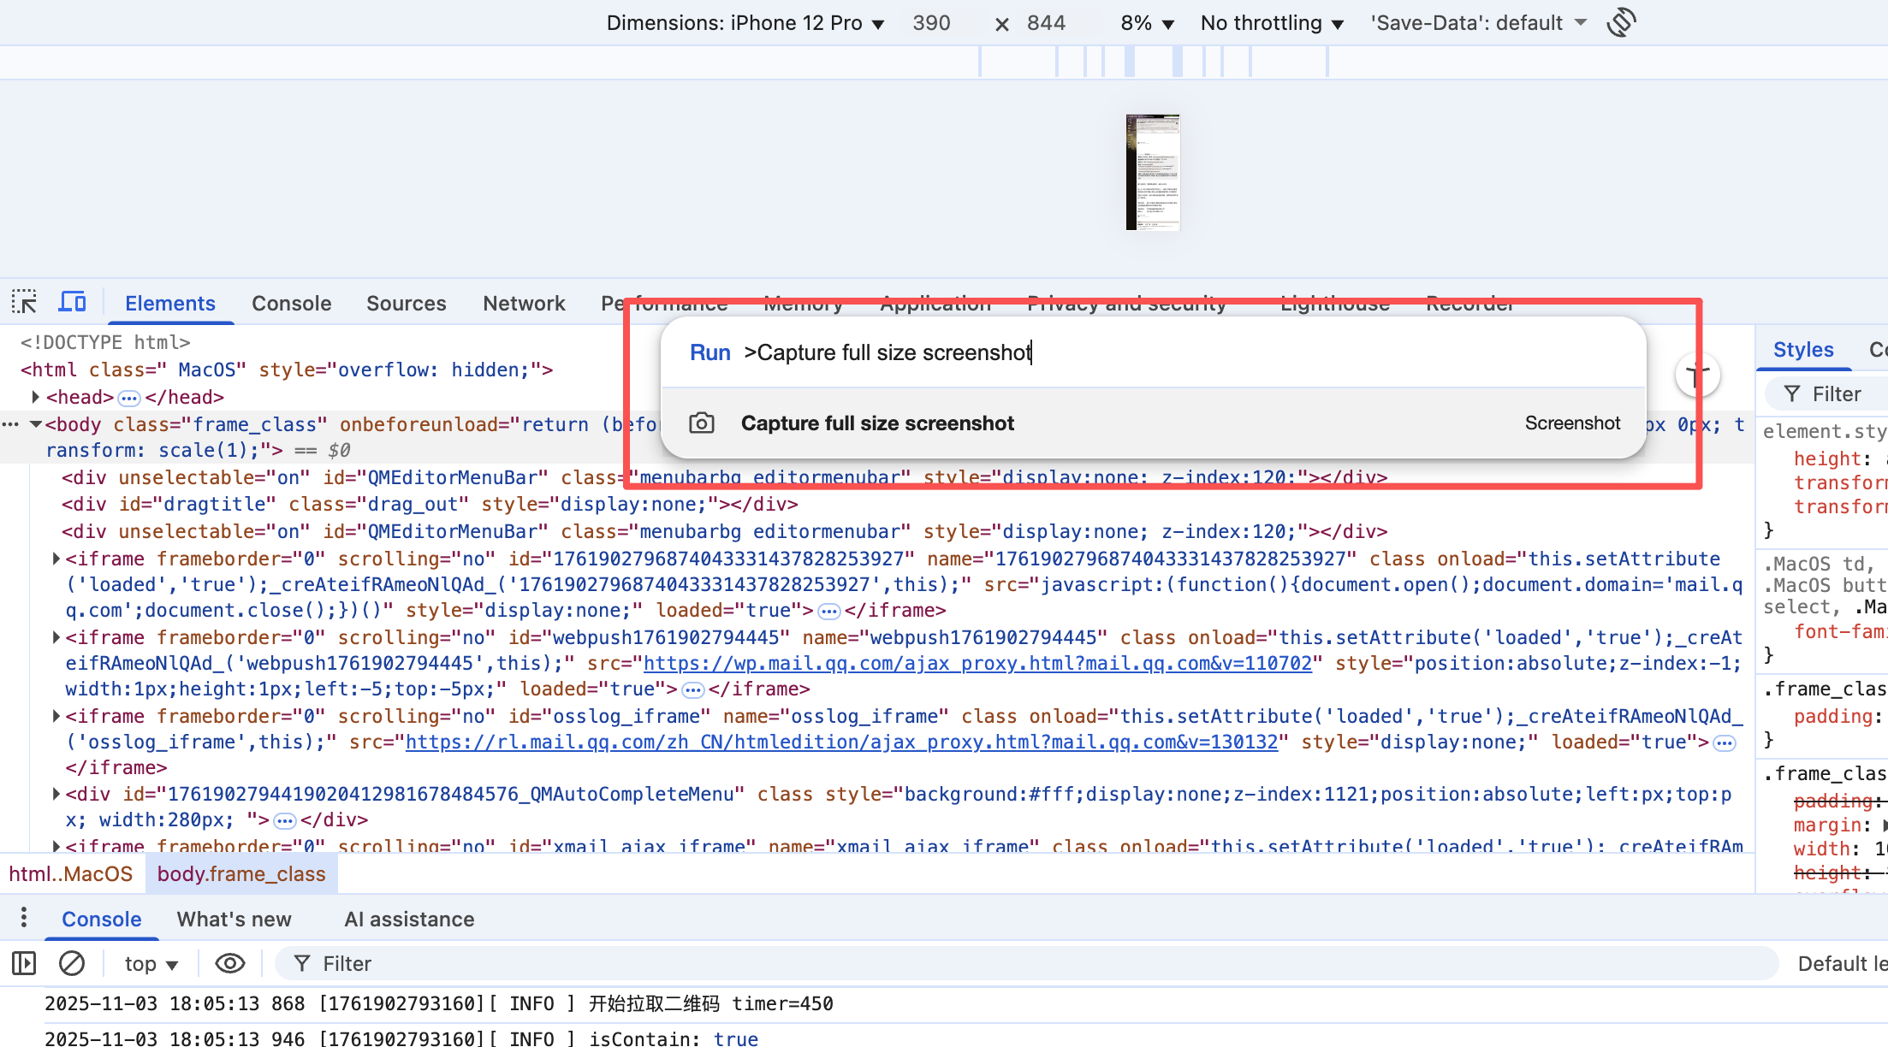Switch to the Sources tab
The width and height of the screenshot is (1888, 1047).
(x=406, y=304)
